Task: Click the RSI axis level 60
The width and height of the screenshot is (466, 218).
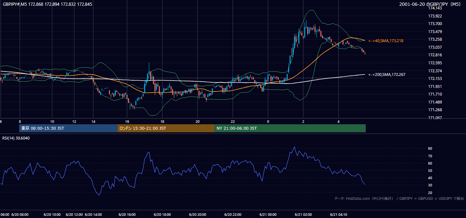Action: 430,163
